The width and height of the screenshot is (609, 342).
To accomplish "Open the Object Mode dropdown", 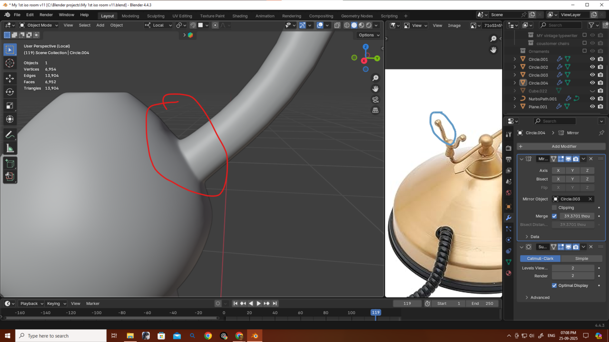I will [x=39, y=25].
